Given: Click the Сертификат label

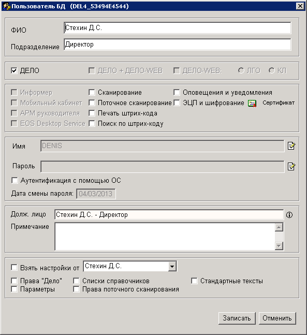Looking at the screenshot, I should [x=279, y=103].
